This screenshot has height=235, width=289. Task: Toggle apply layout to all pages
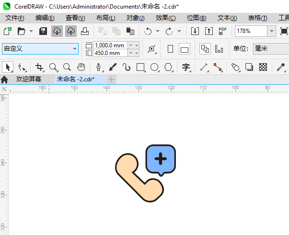[x=205, y=49]
